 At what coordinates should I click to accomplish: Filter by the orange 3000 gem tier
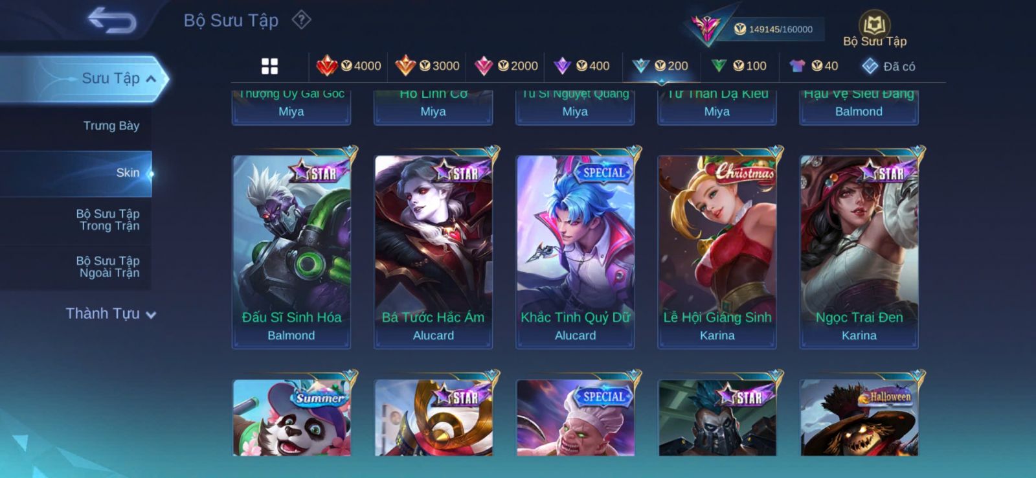(427, 65)
